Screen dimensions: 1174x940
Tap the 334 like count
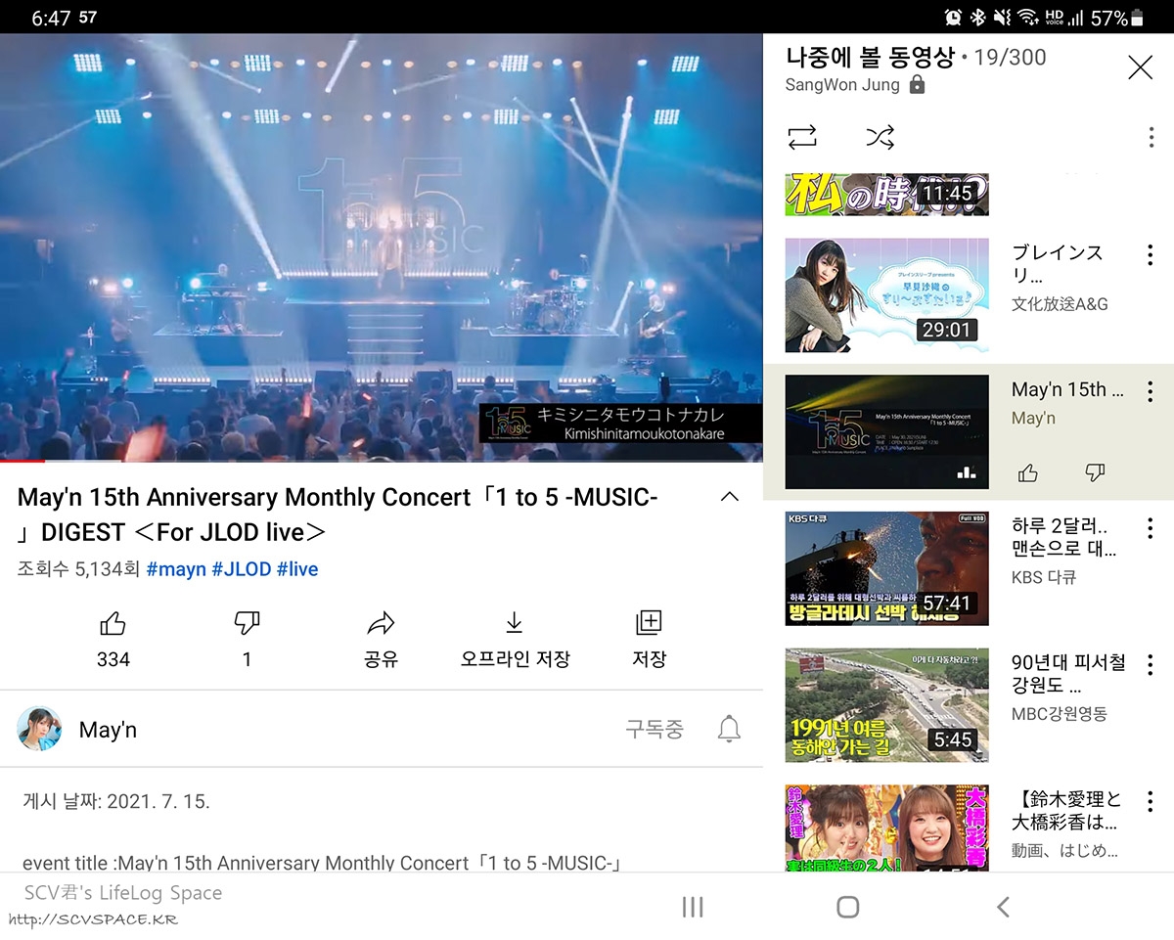pyautogui.click(x=113, y=659)
